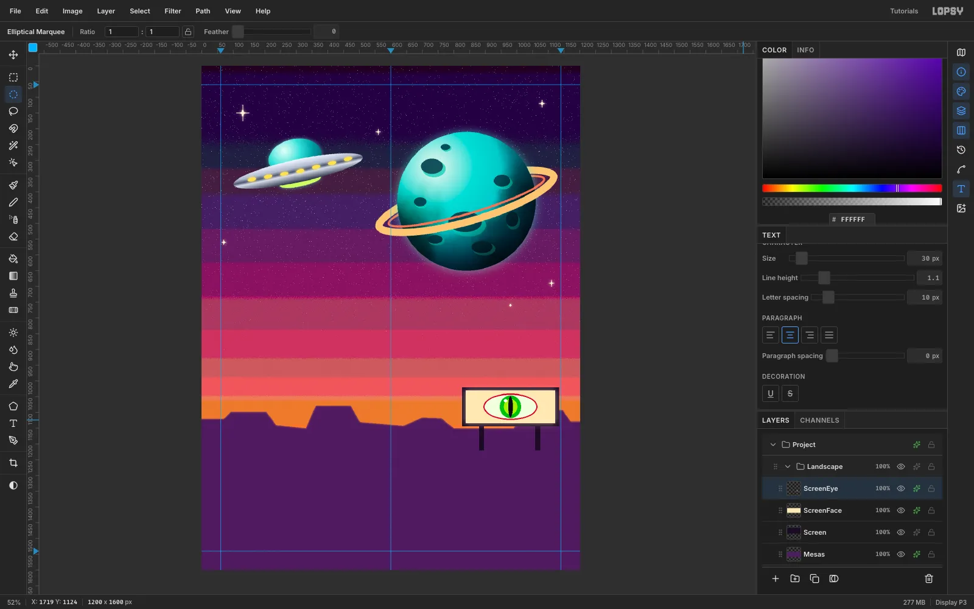Toggle strikethrough text decoration
This screenshot has width=974, height=609.
[790, 393]
